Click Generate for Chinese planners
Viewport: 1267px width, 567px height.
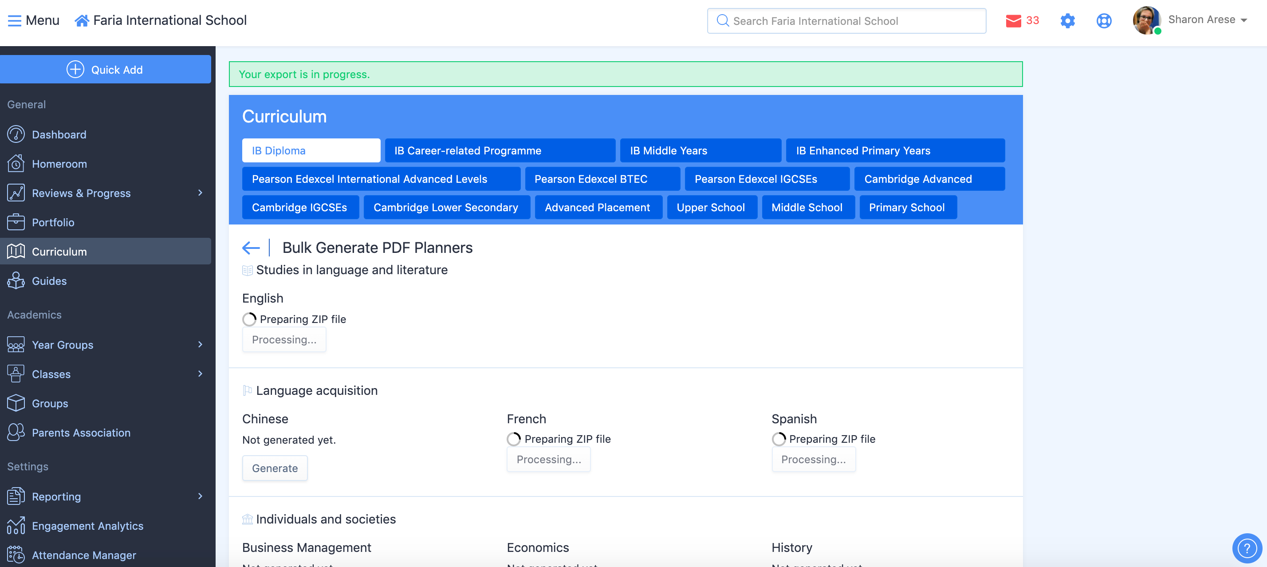pyautogui.click(x=275, y=468)
